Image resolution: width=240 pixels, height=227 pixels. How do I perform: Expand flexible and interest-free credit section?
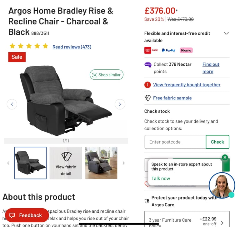pyautogui.click(x=226, y=33)
